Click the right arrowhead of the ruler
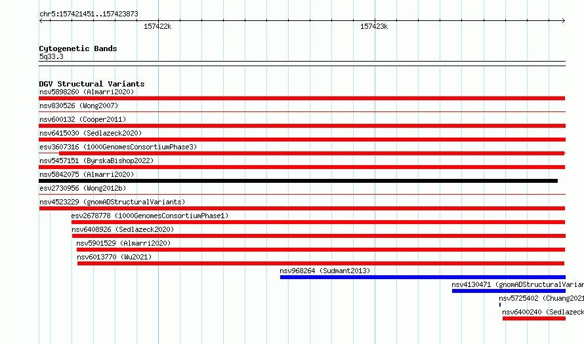Image resolution: width=584 pixels, height=344 pixels. (564, 21)
